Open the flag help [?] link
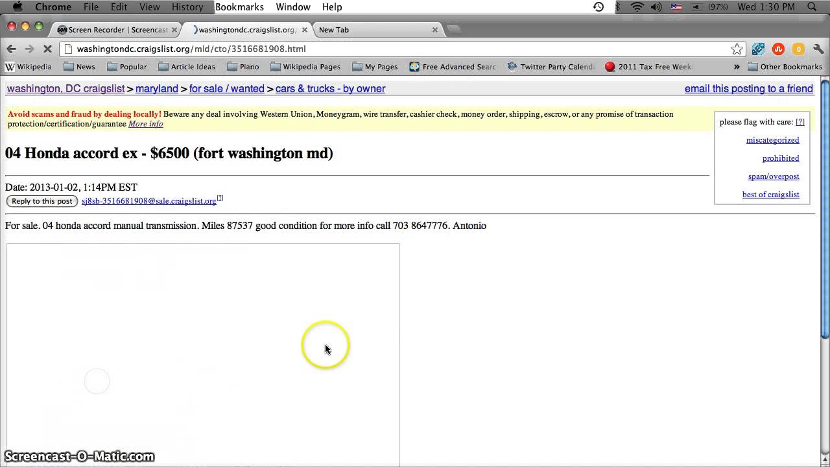The width and height of the screenshot is (830, 467). click(x=800, y=122)
